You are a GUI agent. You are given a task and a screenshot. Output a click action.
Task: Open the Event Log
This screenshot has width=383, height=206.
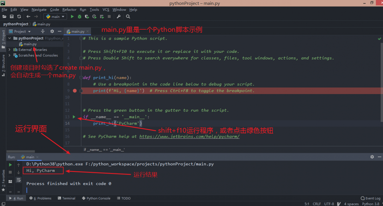[371, 198]
